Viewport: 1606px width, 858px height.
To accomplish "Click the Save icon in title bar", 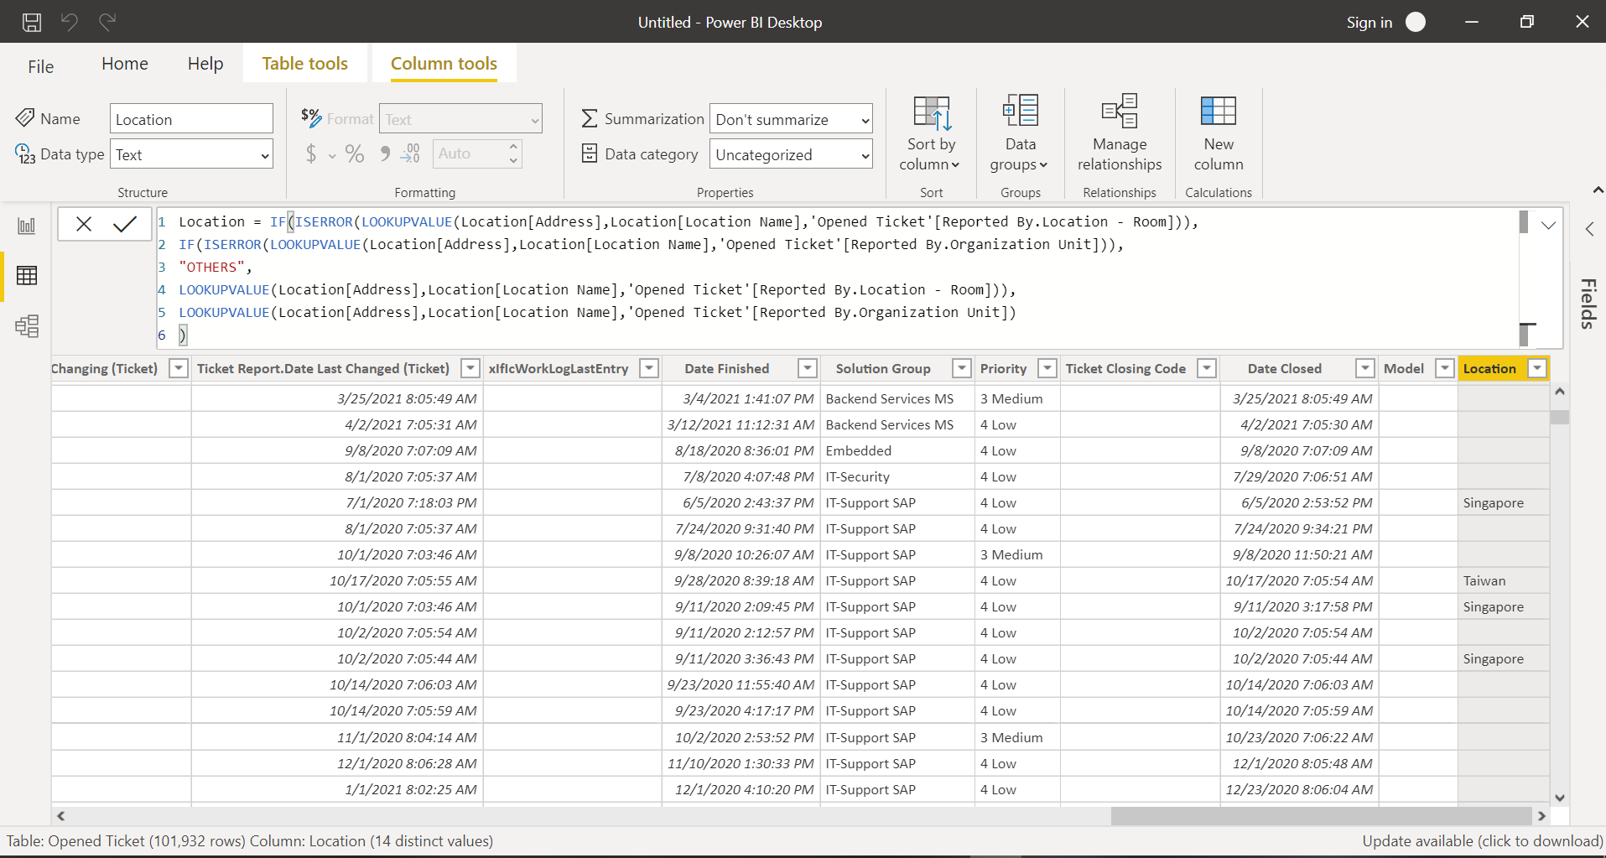I will click(x=32, y=22).
